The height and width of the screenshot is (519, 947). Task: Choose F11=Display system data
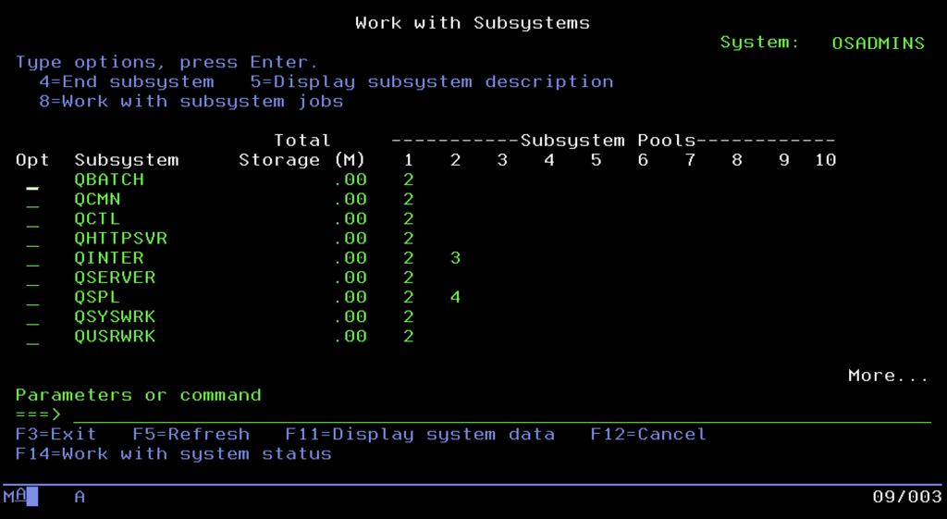pyautogui.click(x=419, y=434)
